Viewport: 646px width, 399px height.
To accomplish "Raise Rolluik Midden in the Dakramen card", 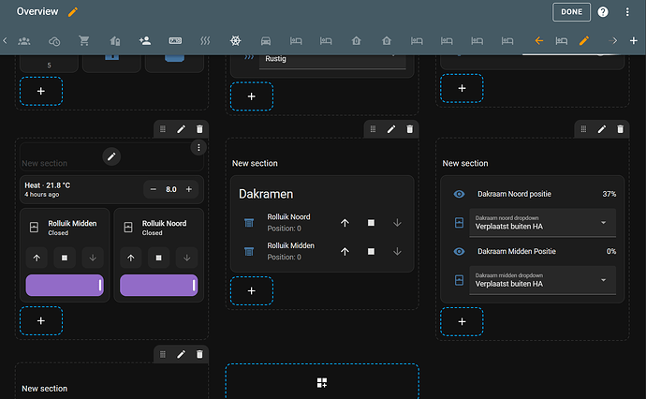I will coord(345,251).
